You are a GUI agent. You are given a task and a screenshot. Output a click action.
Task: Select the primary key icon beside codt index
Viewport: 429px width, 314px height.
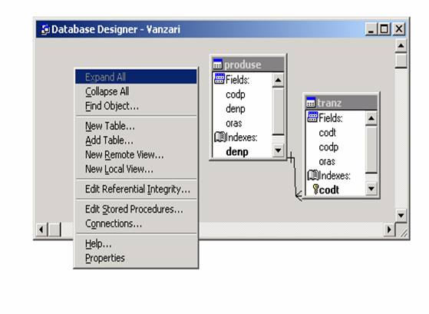pyautogui.click(x=315, y=189)
